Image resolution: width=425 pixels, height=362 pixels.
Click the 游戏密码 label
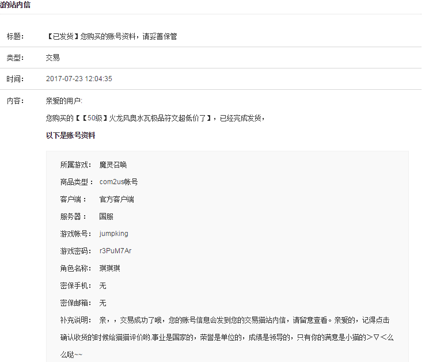pos(76,251)
